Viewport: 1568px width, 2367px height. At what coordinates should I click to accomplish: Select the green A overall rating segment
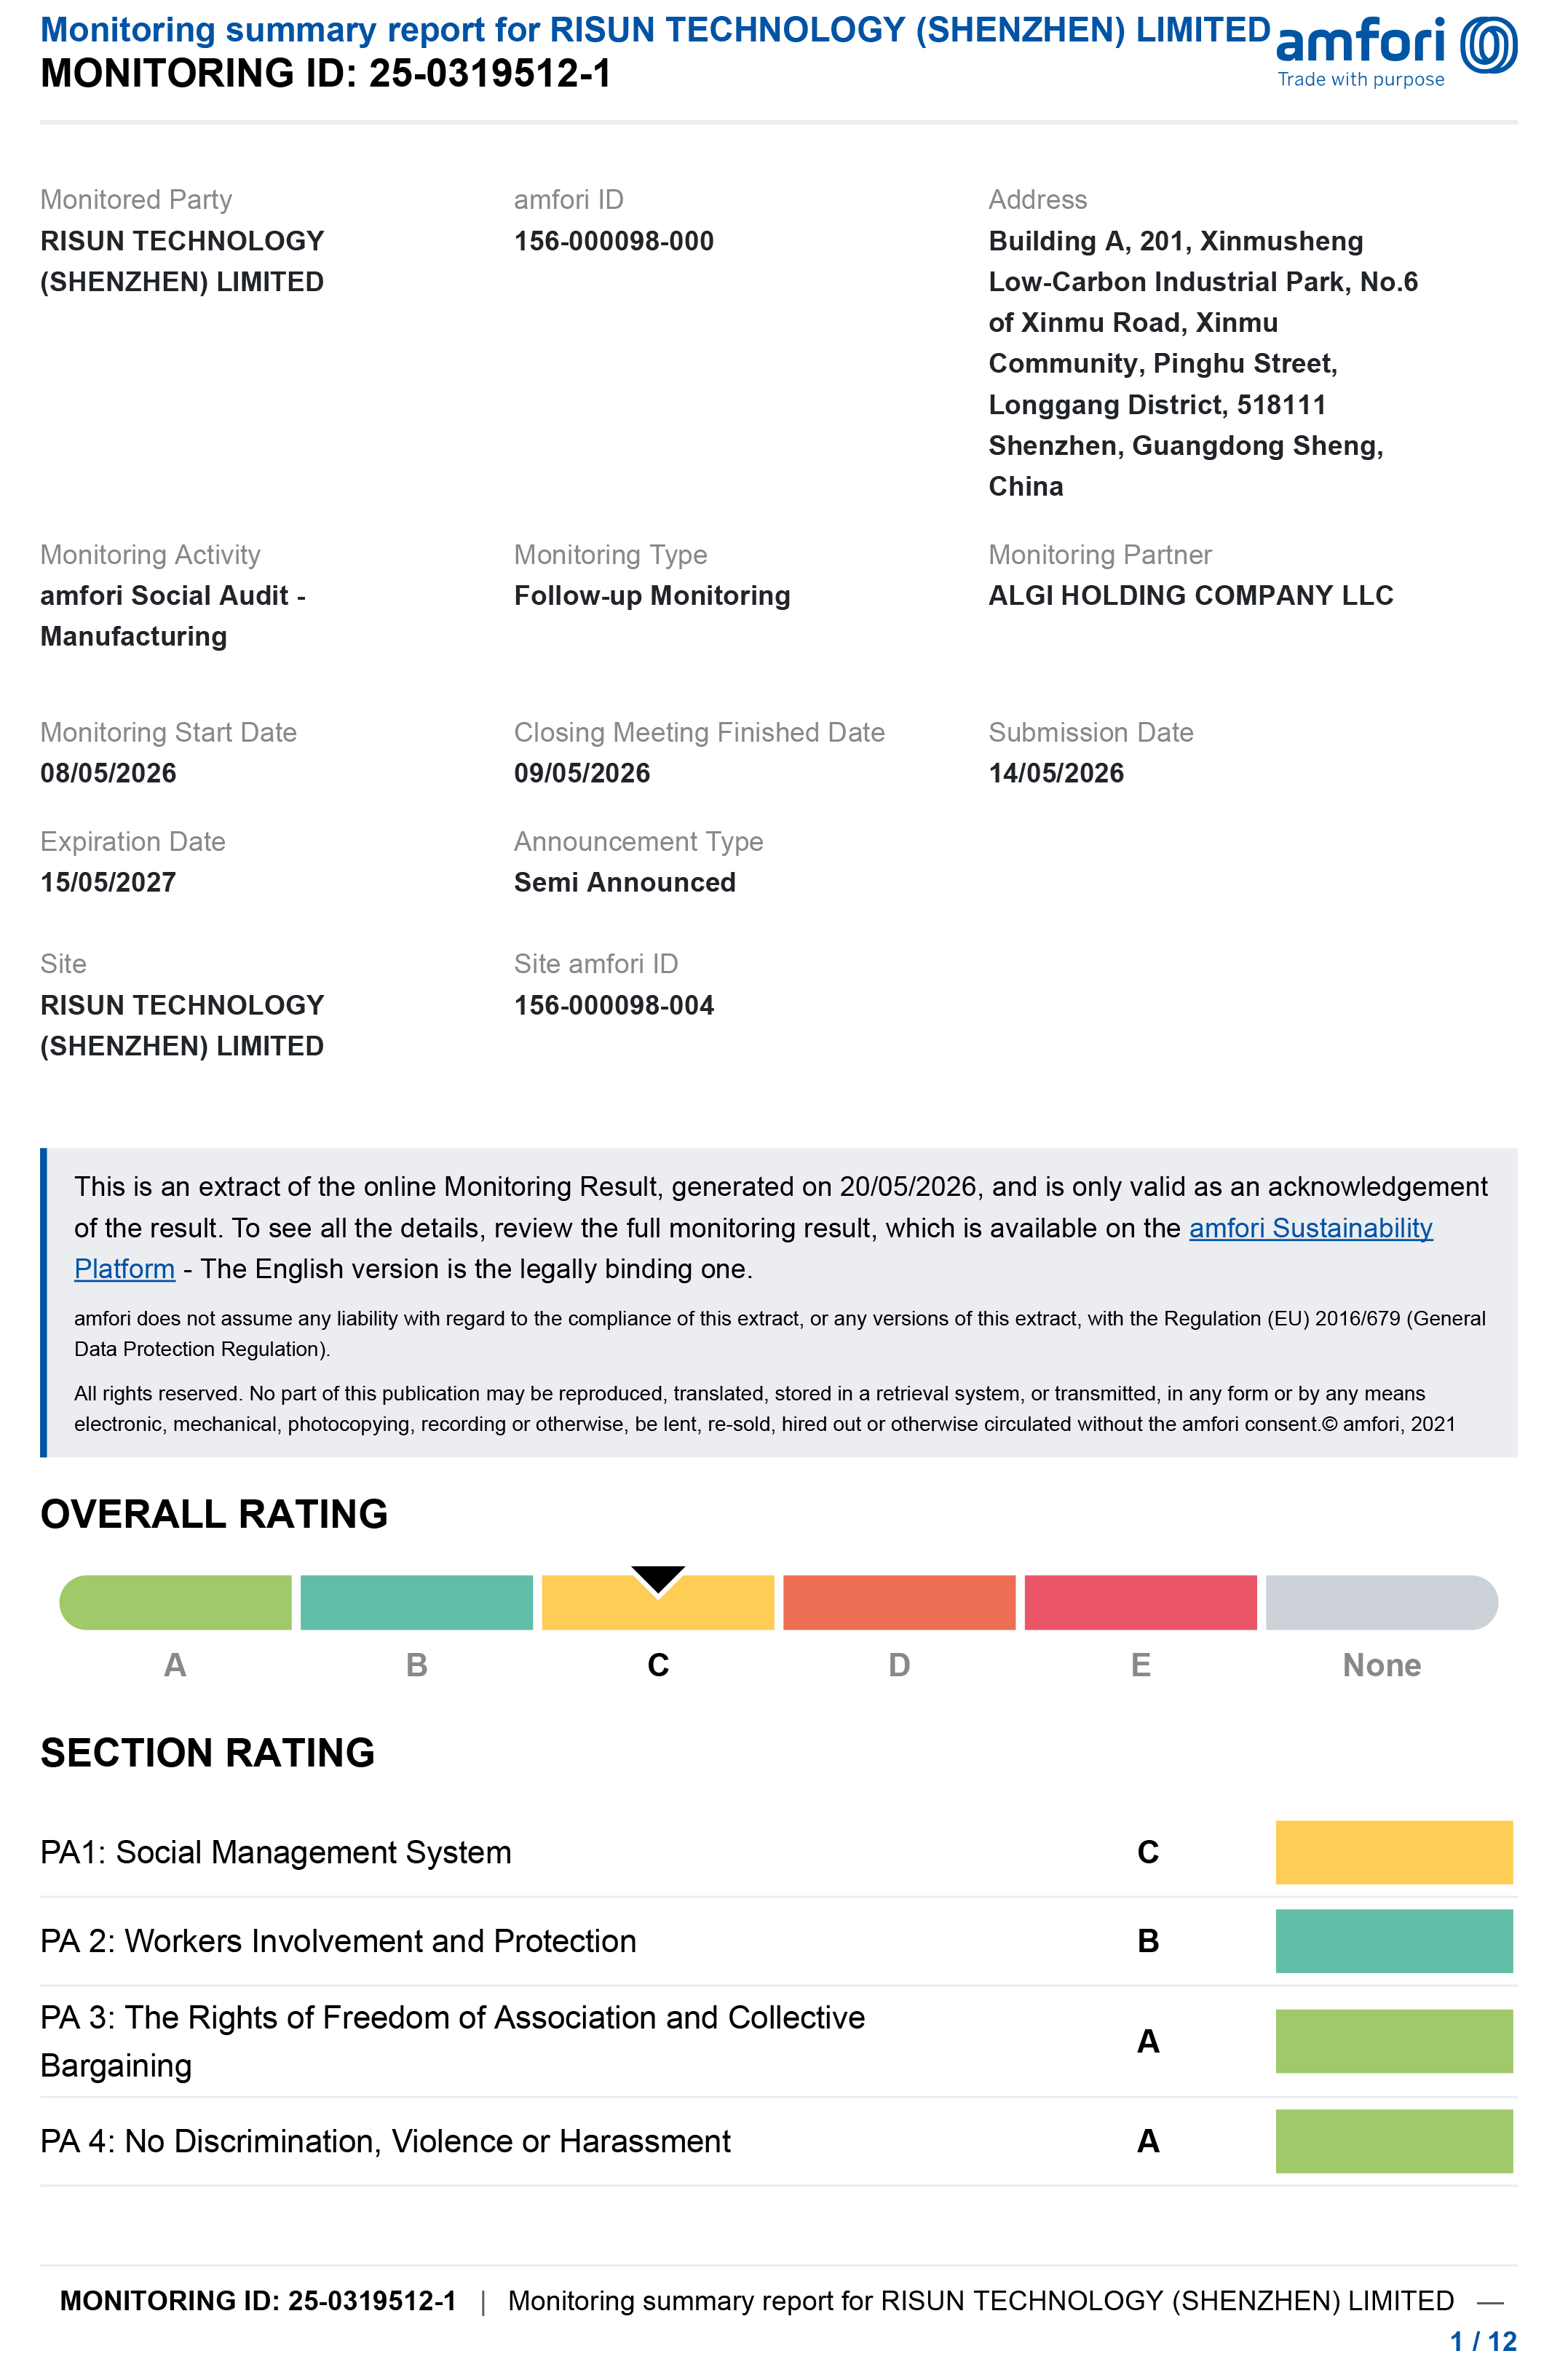pyautogui.click(x=175, y=1602)
